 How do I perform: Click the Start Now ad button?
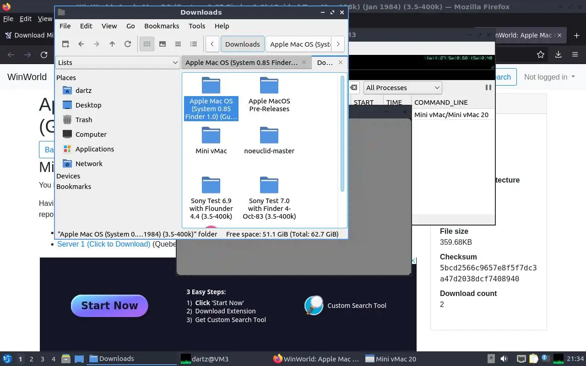[x=109, y=306]
